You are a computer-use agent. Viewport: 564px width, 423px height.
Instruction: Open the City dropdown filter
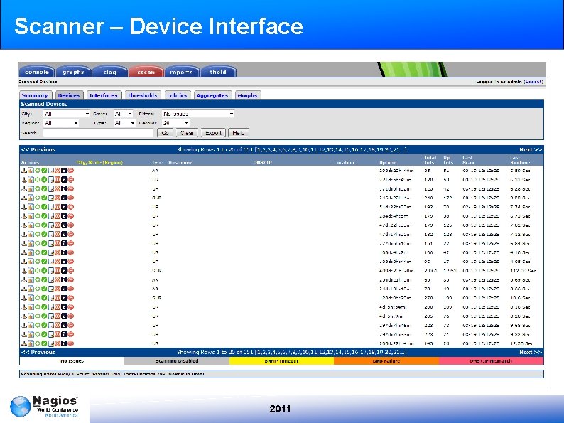(x=67, y=114)
